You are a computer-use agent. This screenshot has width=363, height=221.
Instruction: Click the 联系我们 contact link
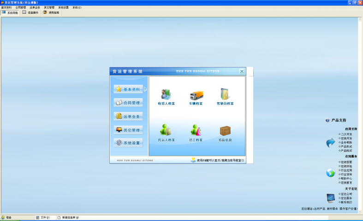(346, 202)
